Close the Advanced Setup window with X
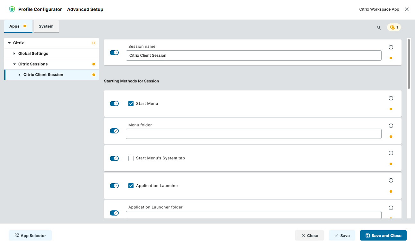This screenshot has height=246, width=415. 407,9
